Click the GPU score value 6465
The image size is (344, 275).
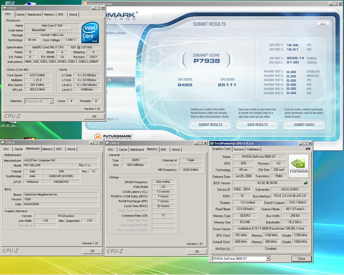[185, 85]
